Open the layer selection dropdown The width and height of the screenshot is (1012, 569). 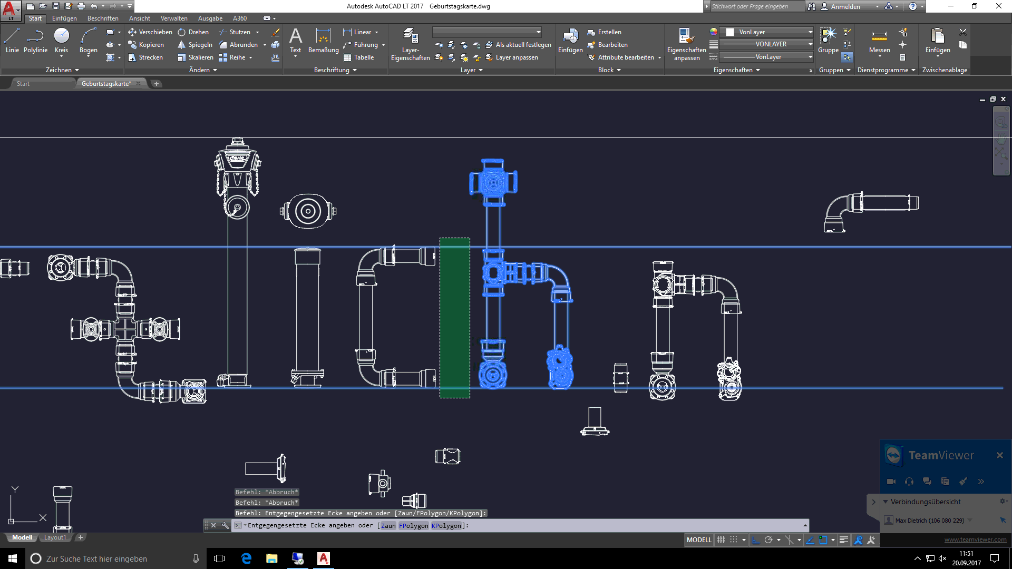(487, 32)
